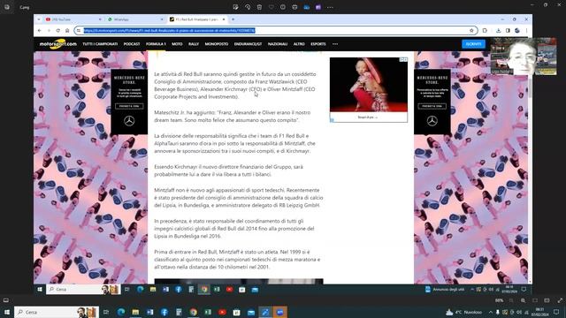
Task: Open File Explorer from bottom taskbar
Action: pyautogui.click(x=135, y=312)
